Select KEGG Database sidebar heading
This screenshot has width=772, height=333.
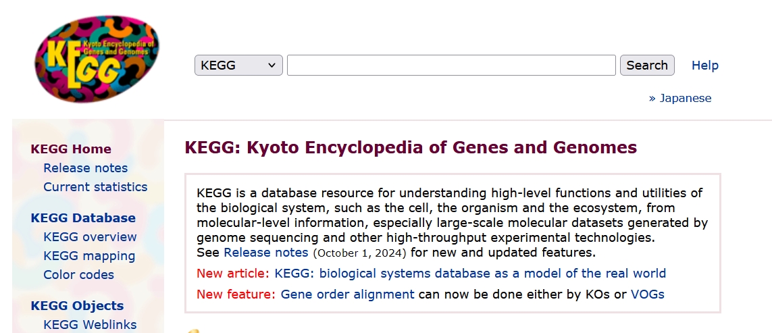(x=83, y=218)
